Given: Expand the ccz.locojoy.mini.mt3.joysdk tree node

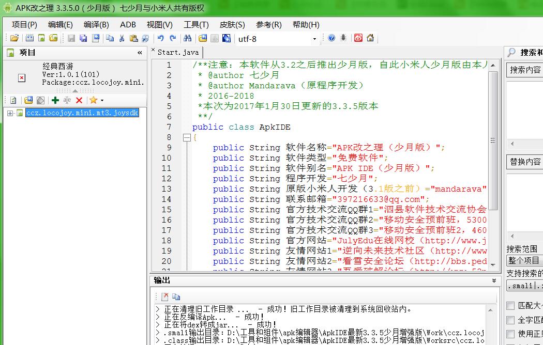Looking at the screenshot, I should tap(10, 113).
